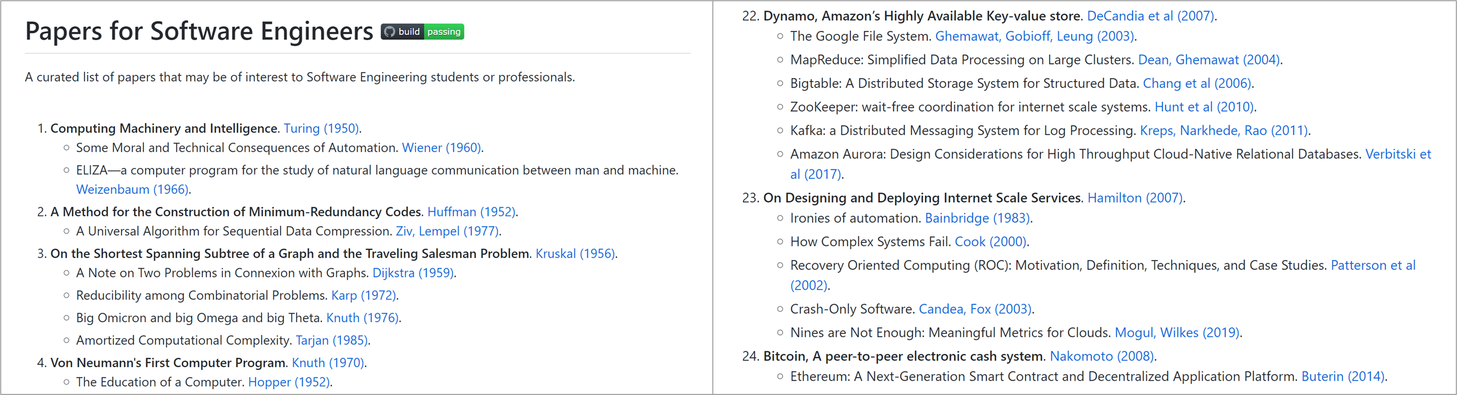Follow the Buterin (2014) Ethereum link
The image size is (1457, 395).
pos(1343,377)
